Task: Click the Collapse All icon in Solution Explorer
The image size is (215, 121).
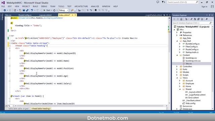Action: coord(199,19)
